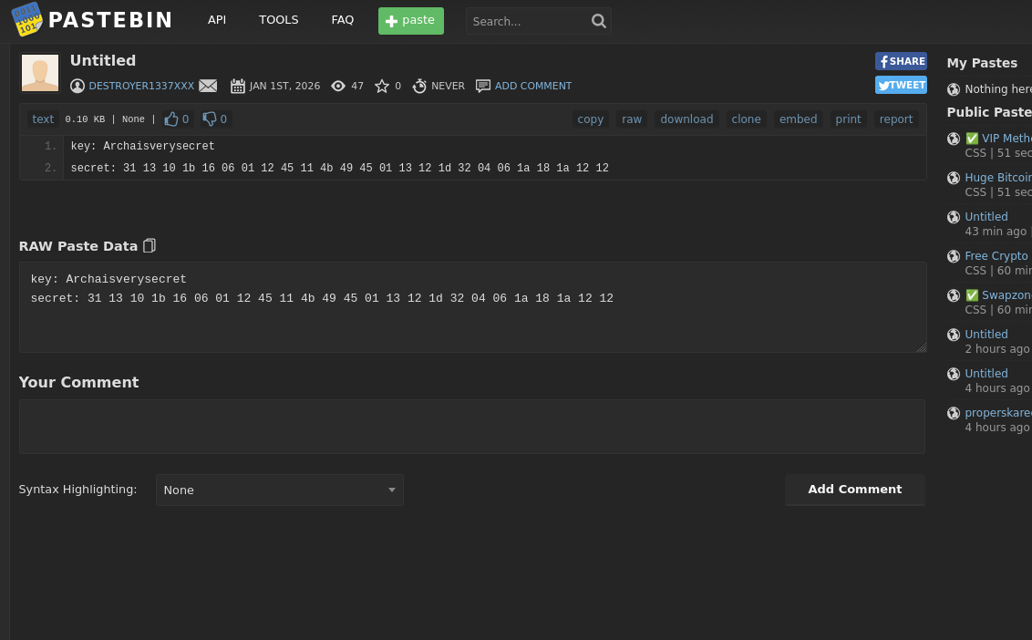Viewport: 1032px width, 640px height.
Task: Open the API menu item
Action: click(x=217, y=20)
